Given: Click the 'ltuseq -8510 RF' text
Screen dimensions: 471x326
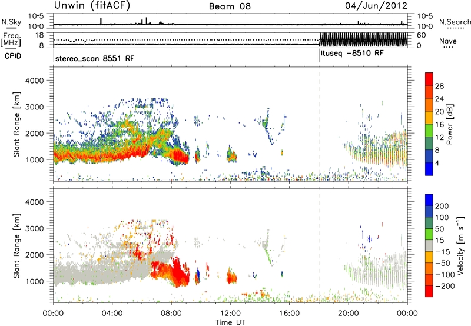Looking at the screenshot, I should click(x=352, y=53).
